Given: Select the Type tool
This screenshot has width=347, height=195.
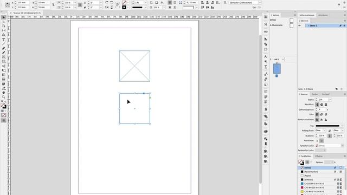Looking at the screenshot, I should click(4, 40).
